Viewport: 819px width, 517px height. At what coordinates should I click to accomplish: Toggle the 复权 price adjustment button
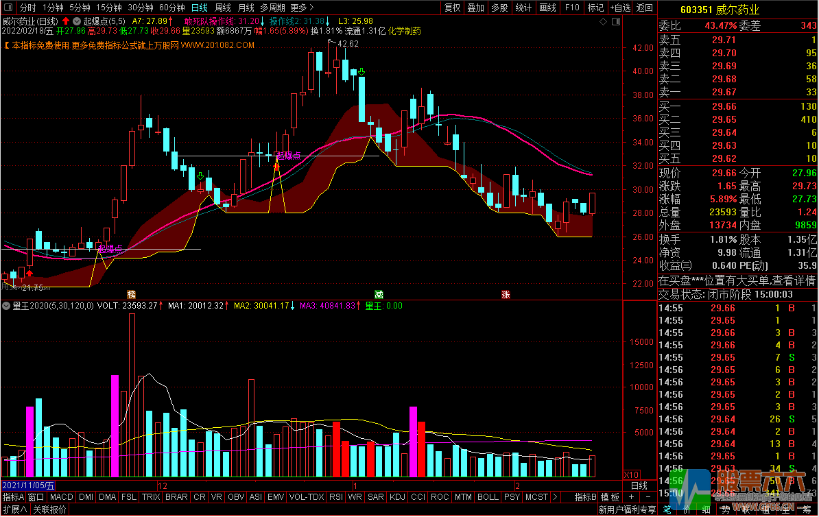[x=452, y=8]
